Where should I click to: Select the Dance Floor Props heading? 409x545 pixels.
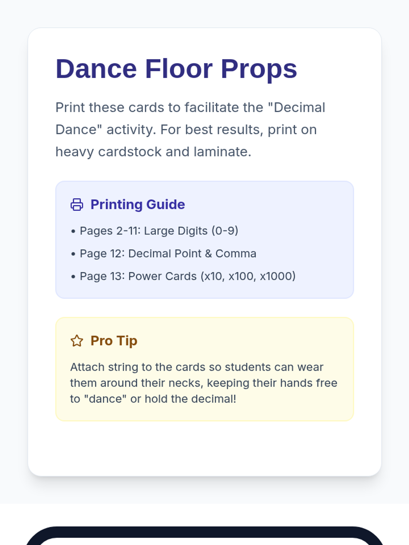pos(176,69)
